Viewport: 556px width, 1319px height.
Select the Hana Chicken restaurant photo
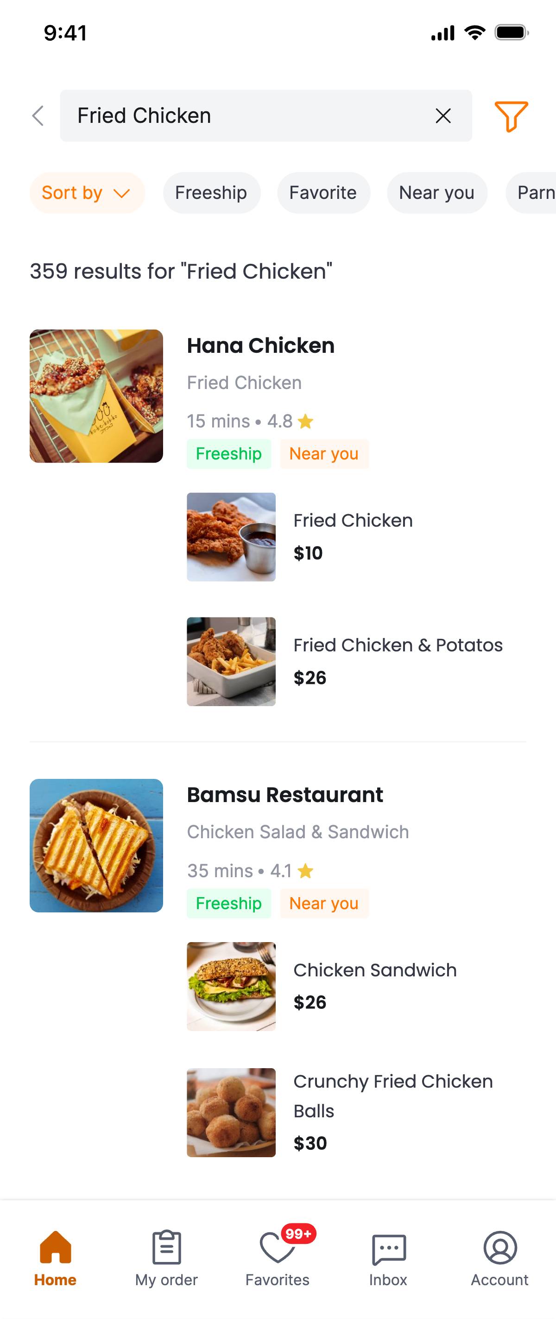(96, 396)
